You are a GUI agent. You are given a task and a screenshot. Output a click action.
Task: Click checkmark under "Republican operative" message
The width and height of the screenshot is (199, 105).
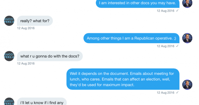[x=177, y=46]
